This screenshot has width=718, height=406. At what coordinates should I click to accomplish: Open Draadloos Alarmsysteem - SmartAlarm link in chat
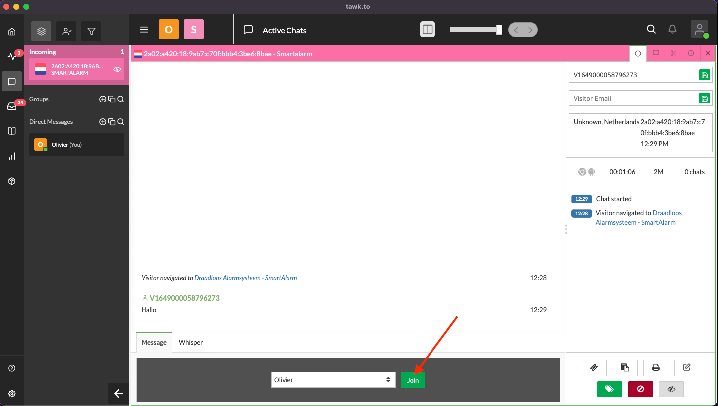(x=246, y=278)
